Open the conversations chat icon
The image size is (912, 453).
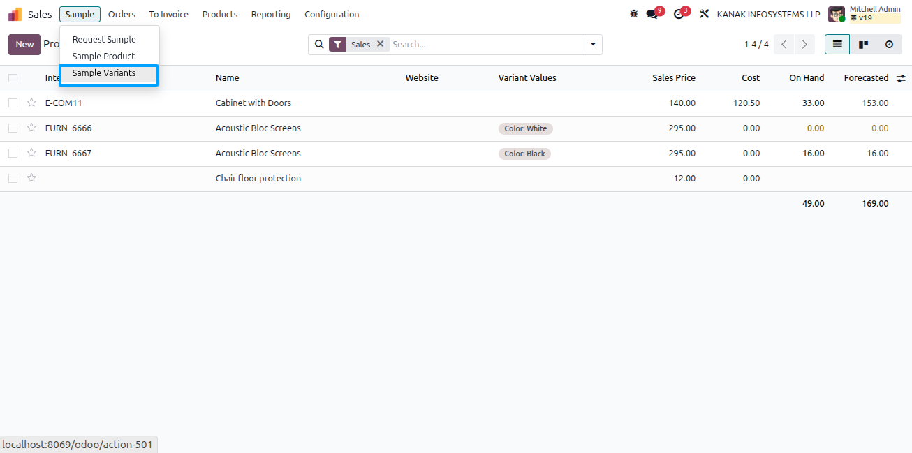(652, 14)
